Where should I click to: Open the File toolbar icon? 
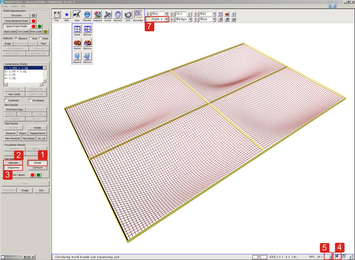[x=57, y=15]
